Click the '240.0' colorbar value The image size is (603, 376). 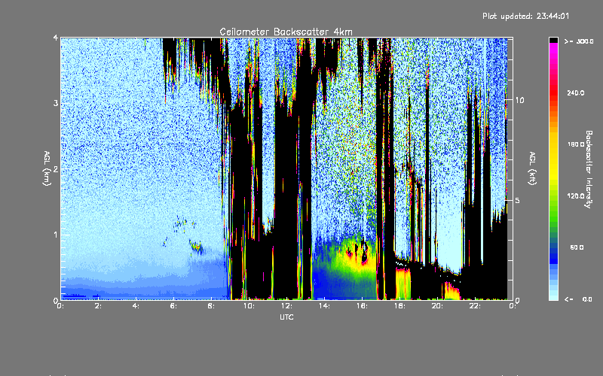pos(576,92)
